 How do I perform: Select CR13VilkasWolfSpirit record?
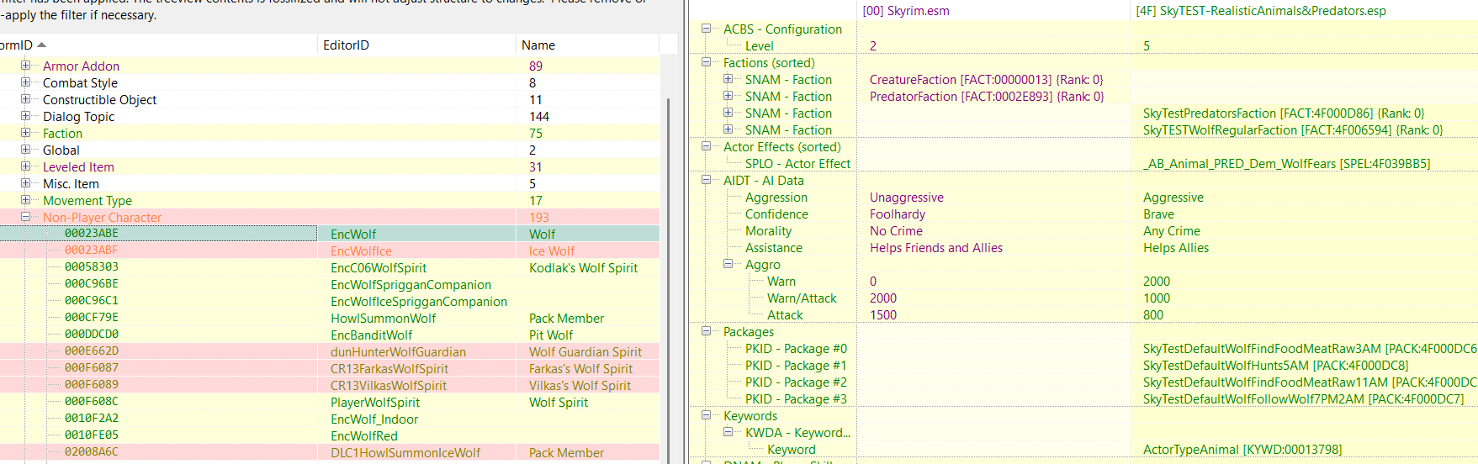330,385
